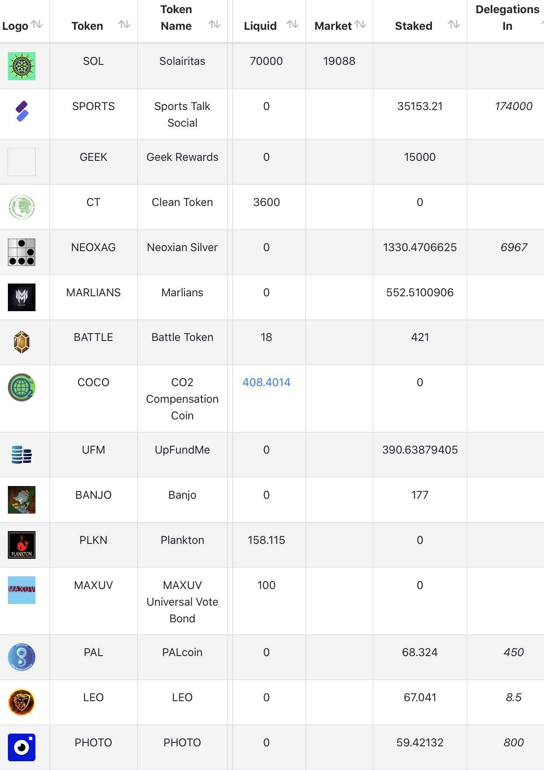Screen dimensions: 544x770
Task: Click the Clean Token globe logo
Action: [21, 207]
